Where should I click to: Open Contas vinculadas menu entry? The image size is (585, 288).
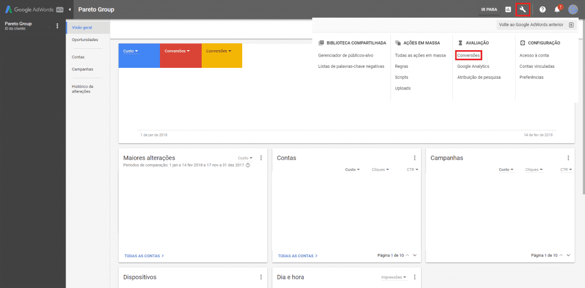pos(537,66)
